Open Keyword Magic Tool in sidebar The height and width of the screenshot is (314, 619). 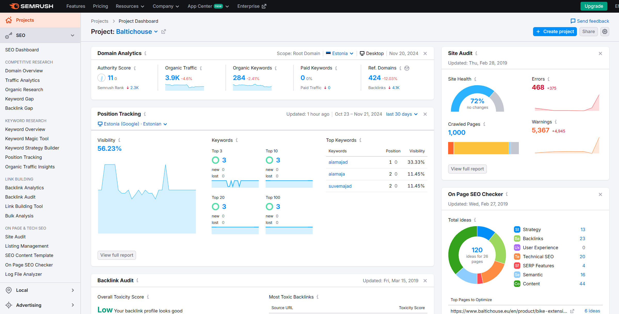(x=27, y=139)
